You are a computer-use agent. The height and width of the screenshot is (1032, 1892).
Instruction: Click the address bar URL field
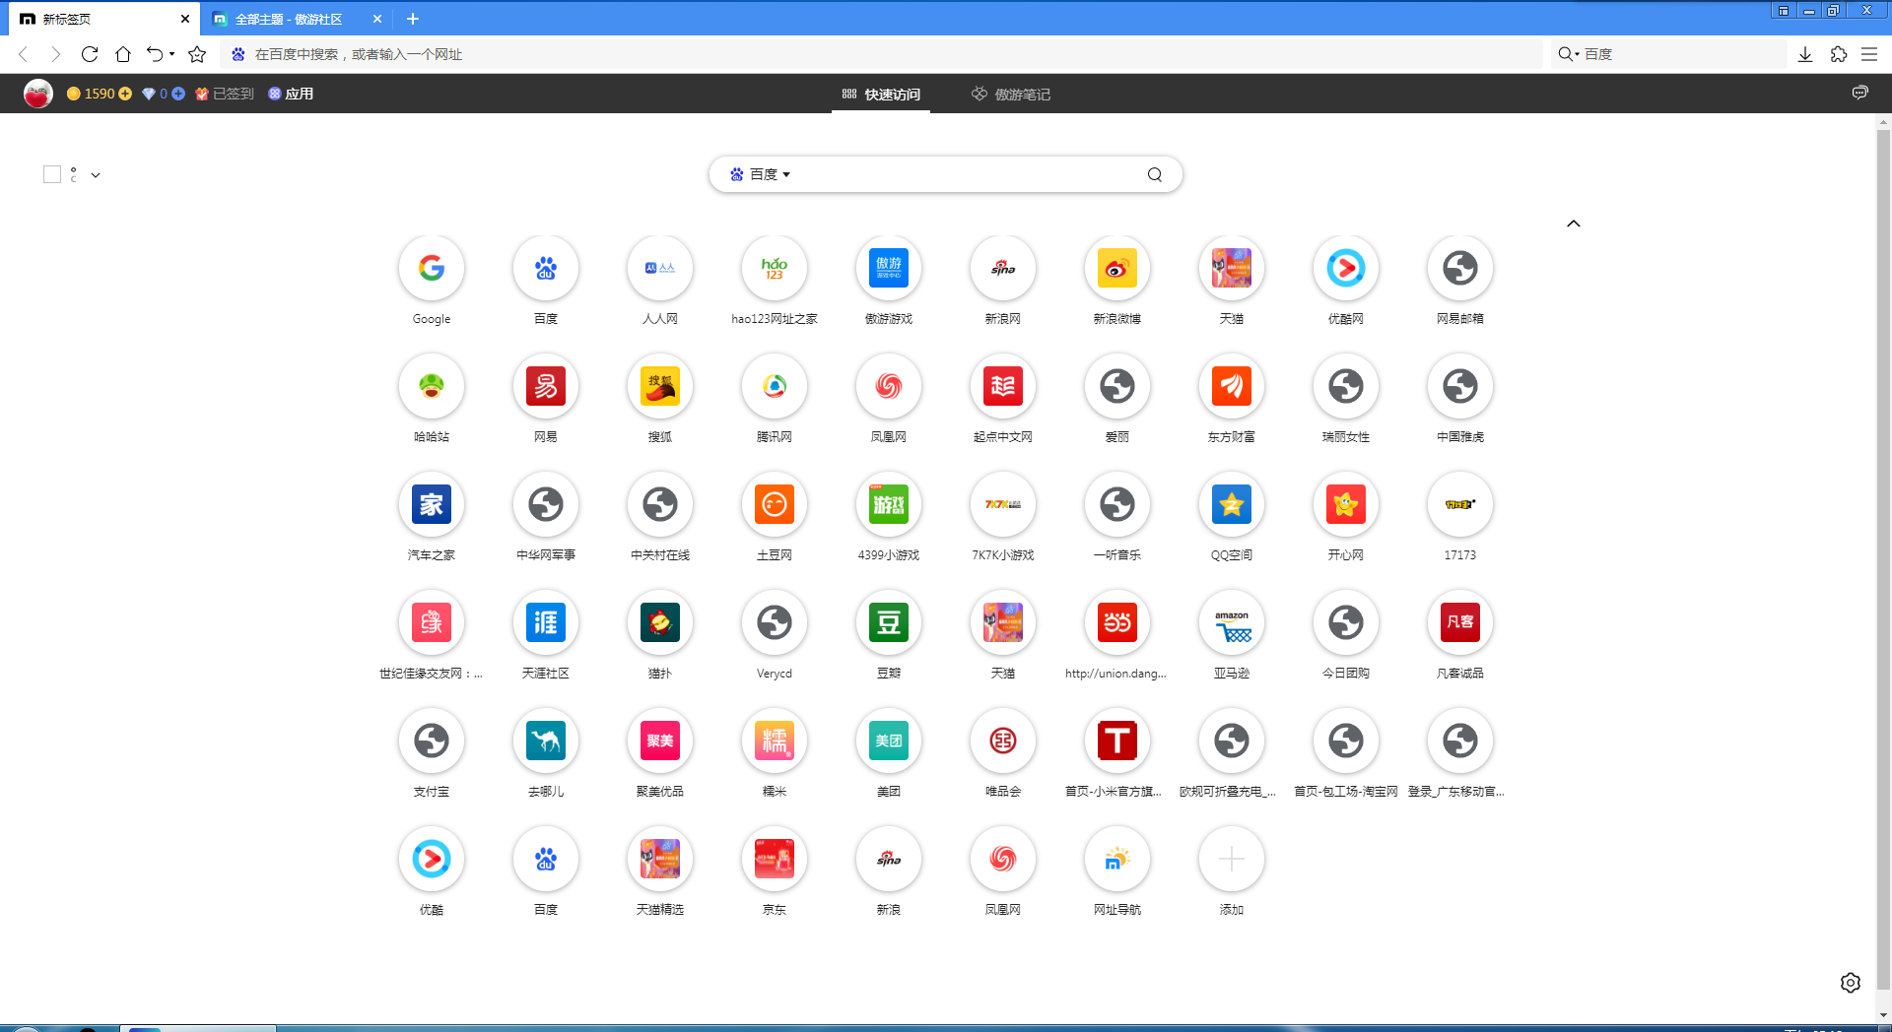tap(887, 55)
